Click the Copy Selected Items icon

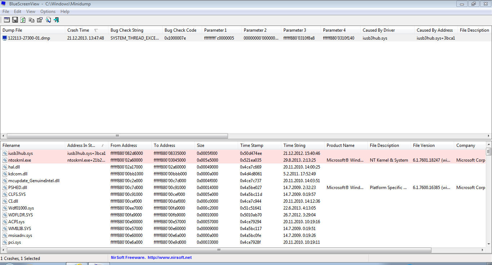31,20
